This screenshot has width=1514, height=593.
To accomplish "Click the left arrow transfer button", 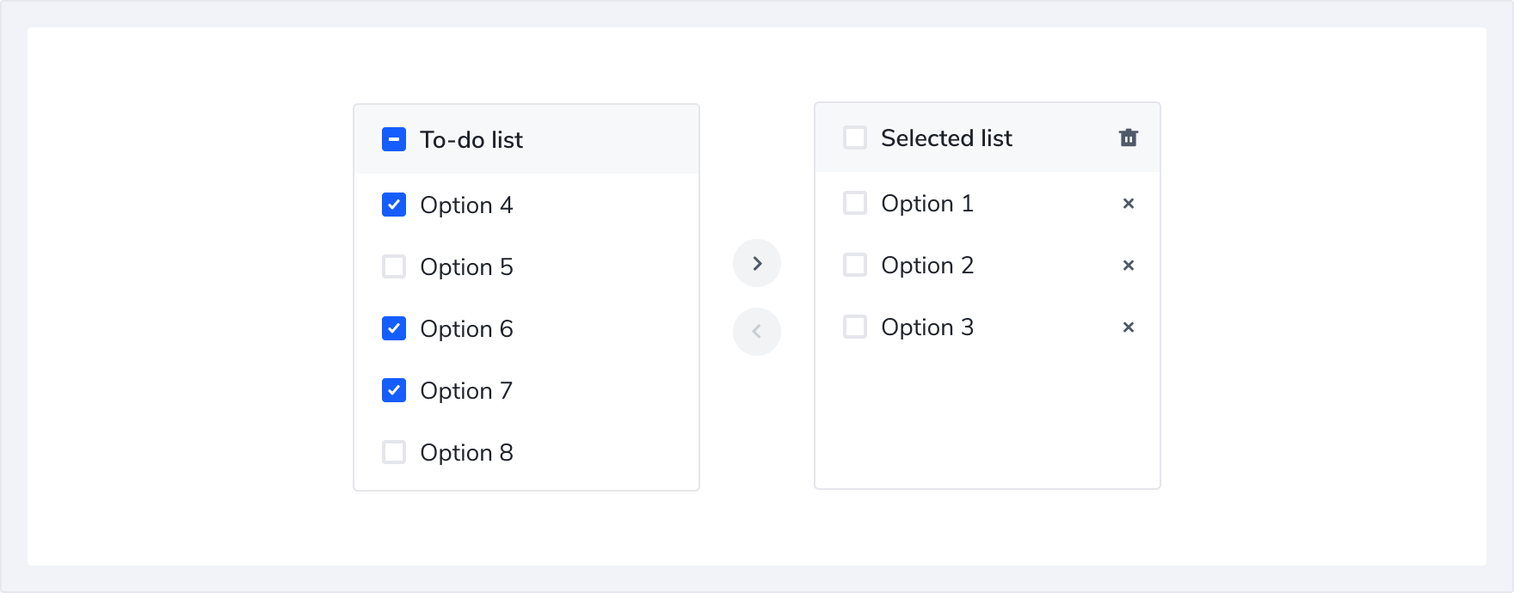I will tap(757, 332).
